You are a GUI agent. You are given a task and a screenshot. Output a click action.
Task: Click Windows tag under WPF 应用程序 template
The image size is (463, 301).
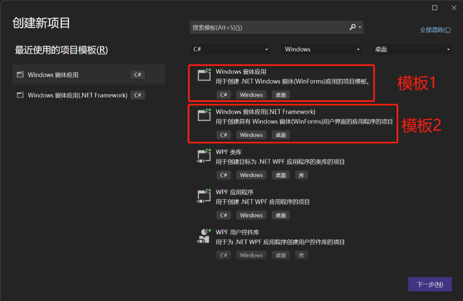251,215
